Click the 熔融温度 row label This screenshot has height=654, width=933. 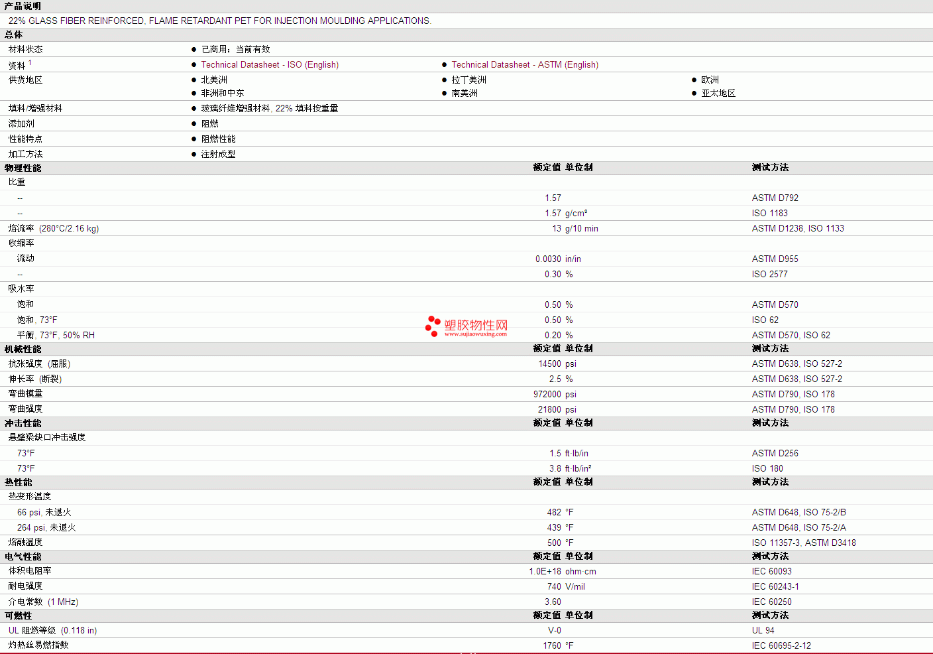25,542
